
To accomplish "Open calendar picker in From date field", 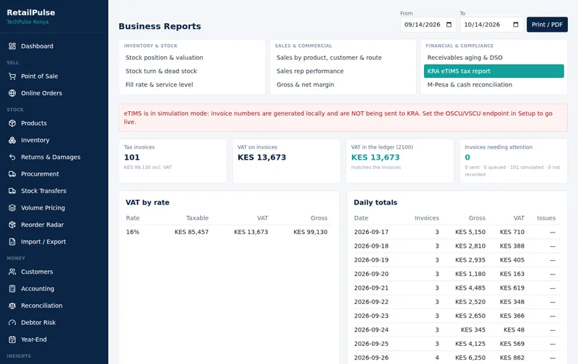I will (449, 25).
